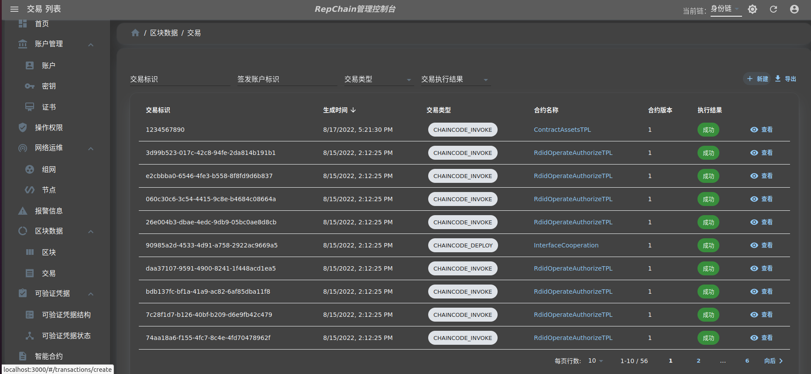
Task: Collapse the 账户管理 section chevron
Action: pos(91,45)
